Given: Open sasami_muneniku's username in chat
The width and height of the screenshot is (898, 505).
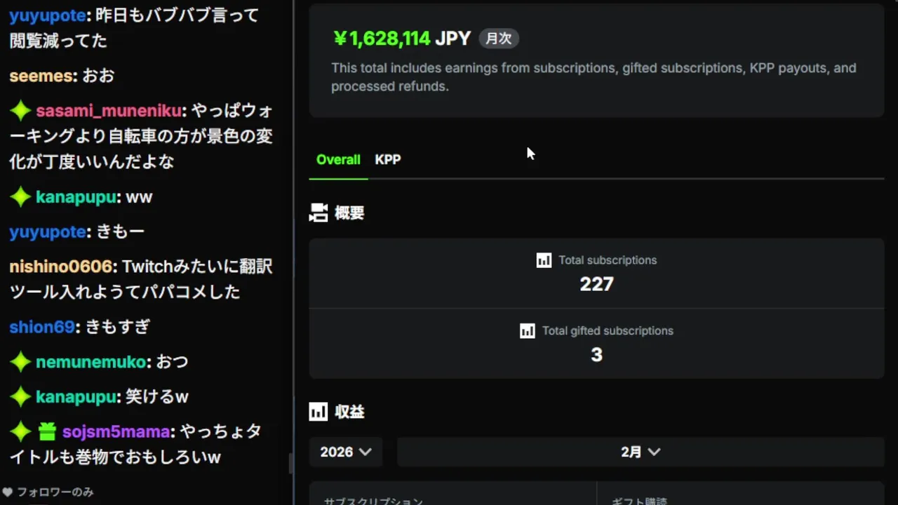Looking at the screenshot, I should (x=109, y=111).
